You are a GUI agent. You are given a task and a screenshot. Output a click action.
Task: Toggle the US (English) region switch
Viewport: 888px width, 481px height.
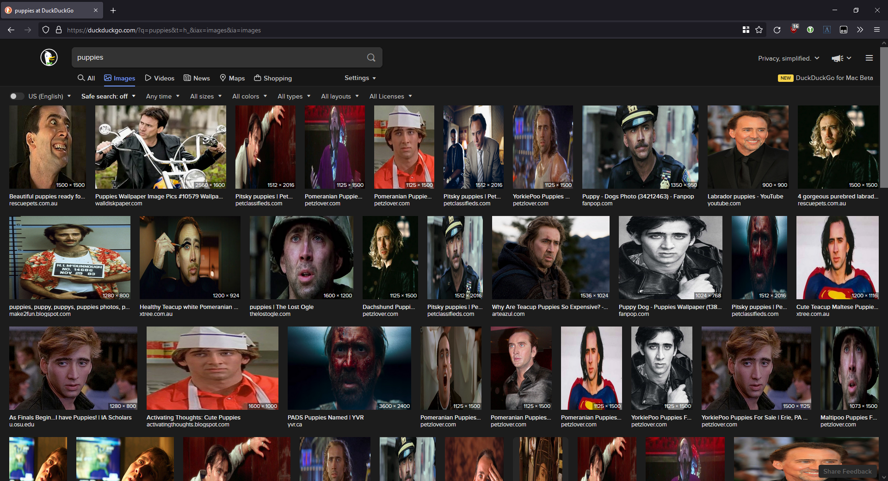[x=17, y=96]
